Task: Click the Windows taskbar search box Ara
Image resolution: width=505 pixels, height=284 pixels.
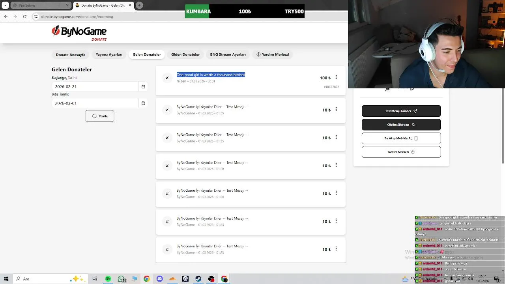Action: (51, 279)
